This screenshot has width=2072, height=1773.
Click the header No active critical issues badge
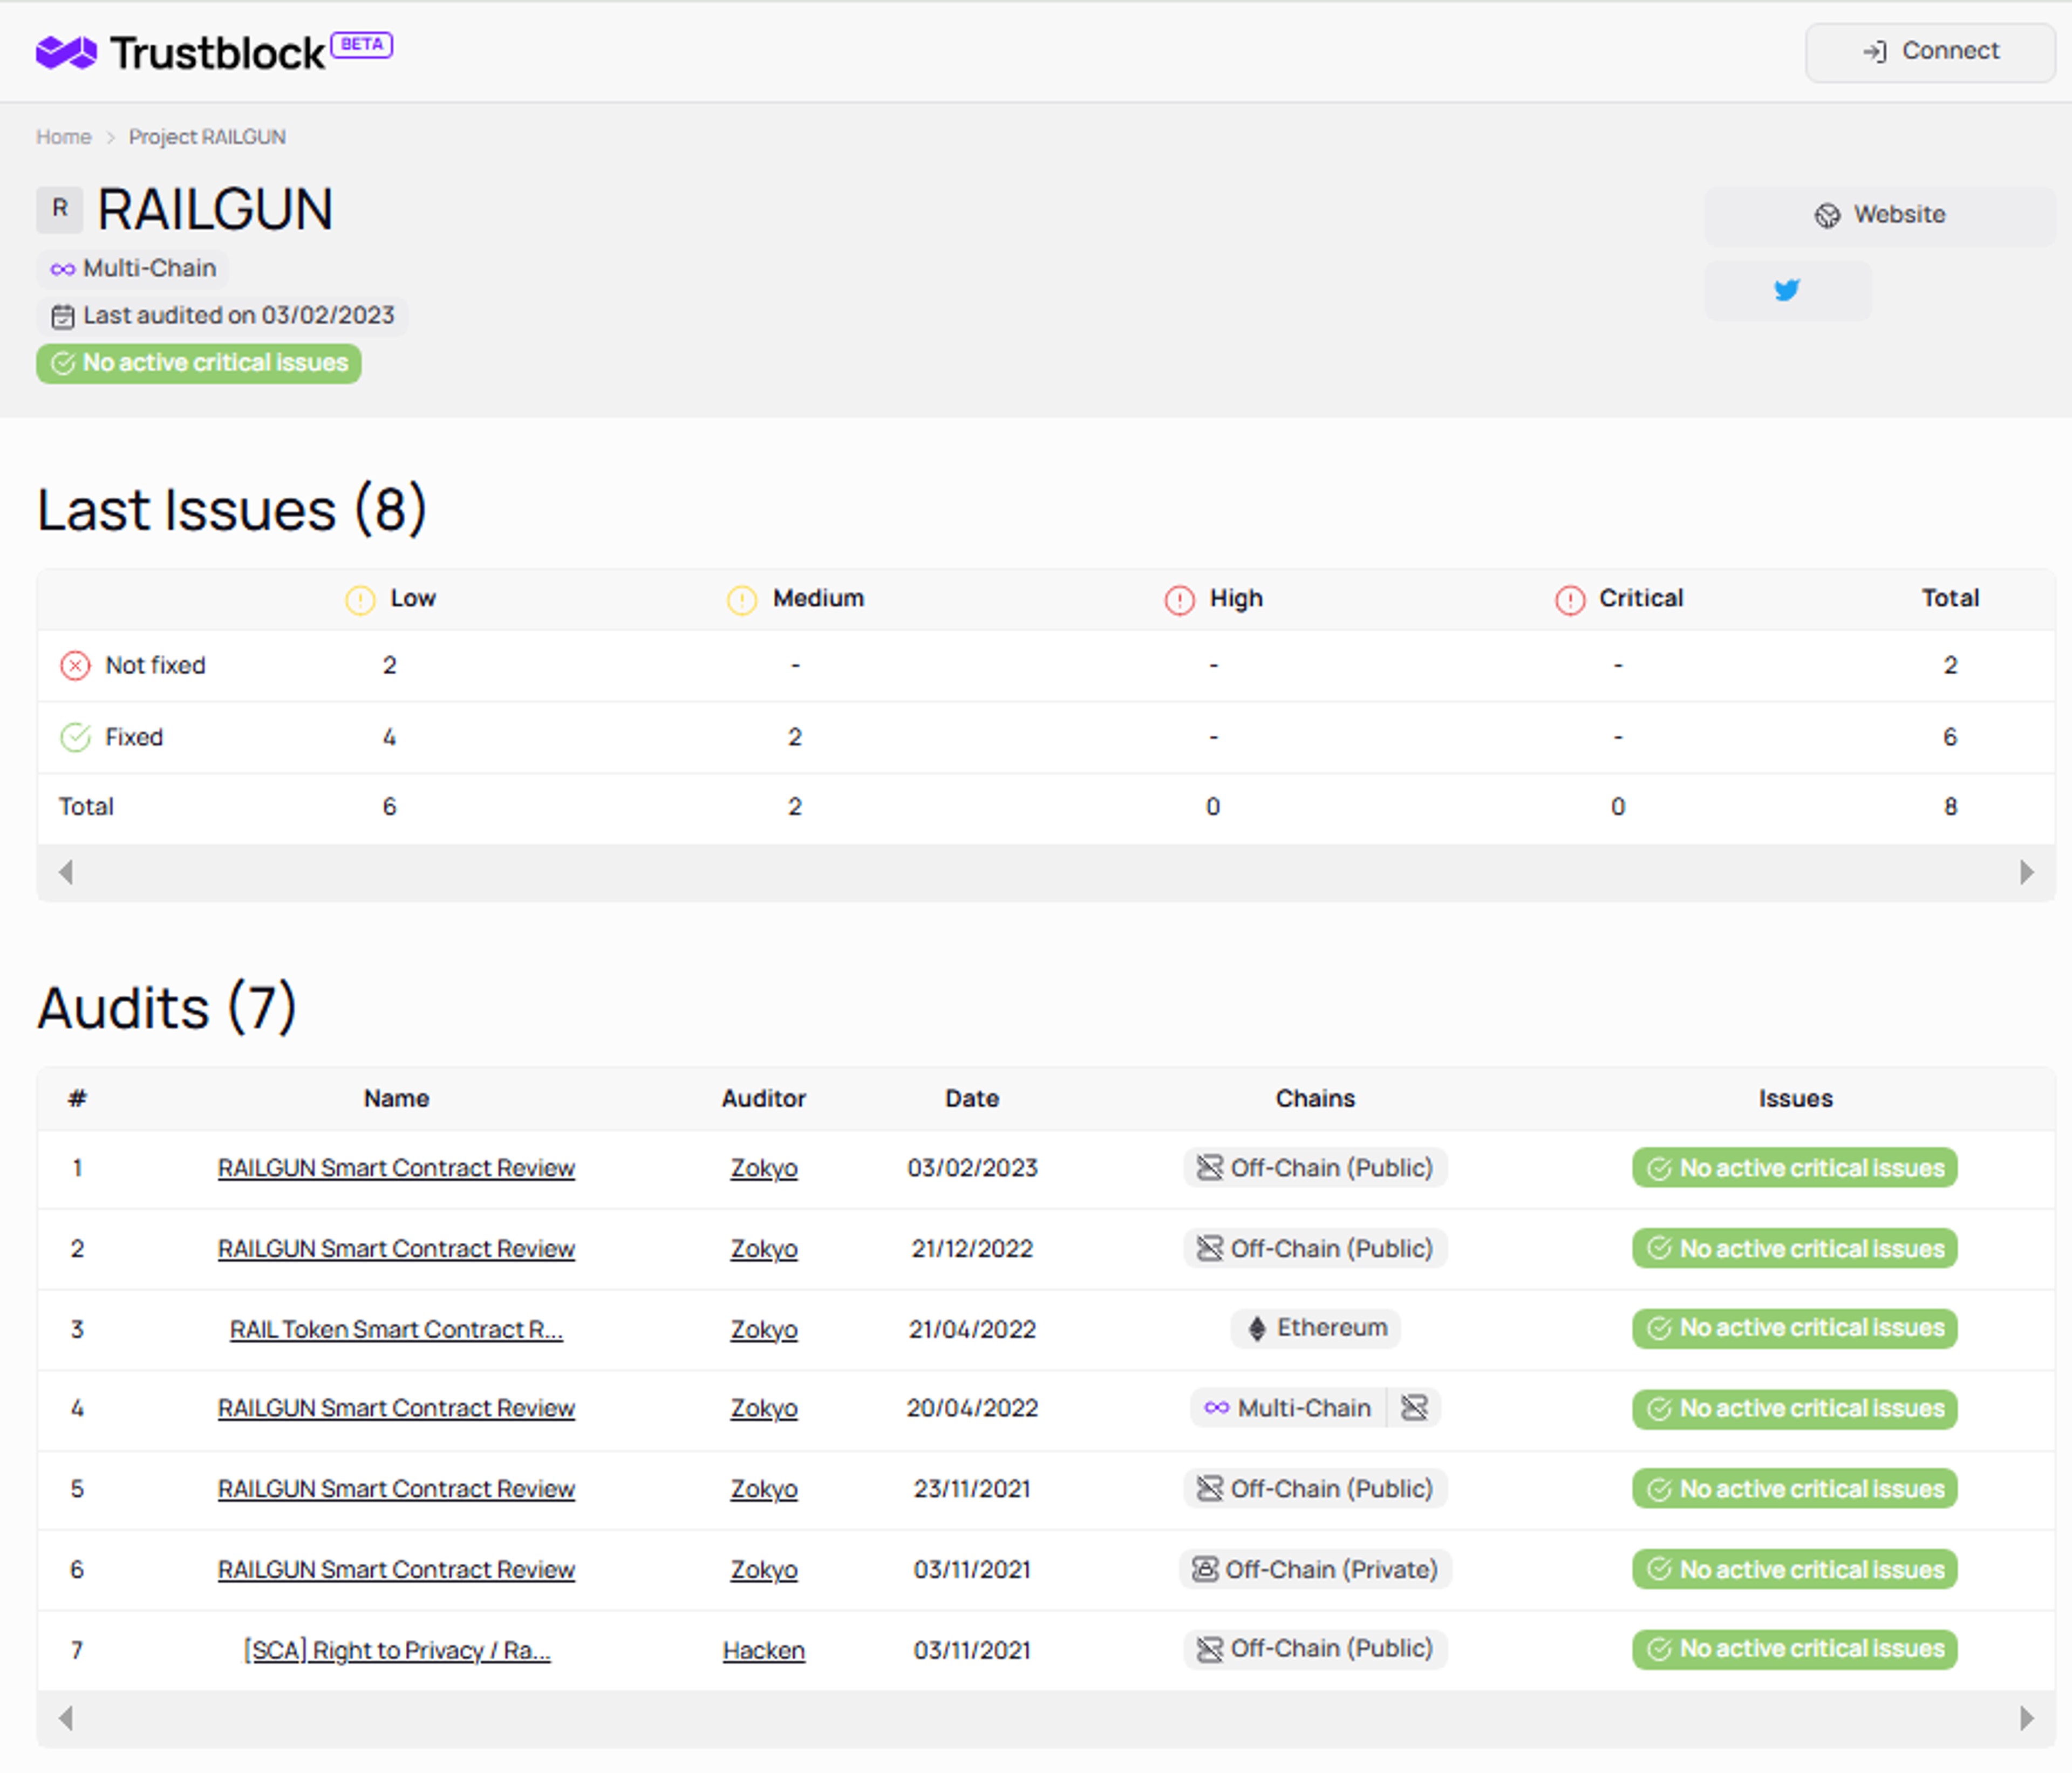pos(199,363)
